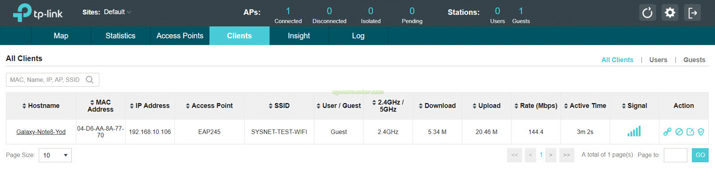Click the signal strength bars icon

634,131
